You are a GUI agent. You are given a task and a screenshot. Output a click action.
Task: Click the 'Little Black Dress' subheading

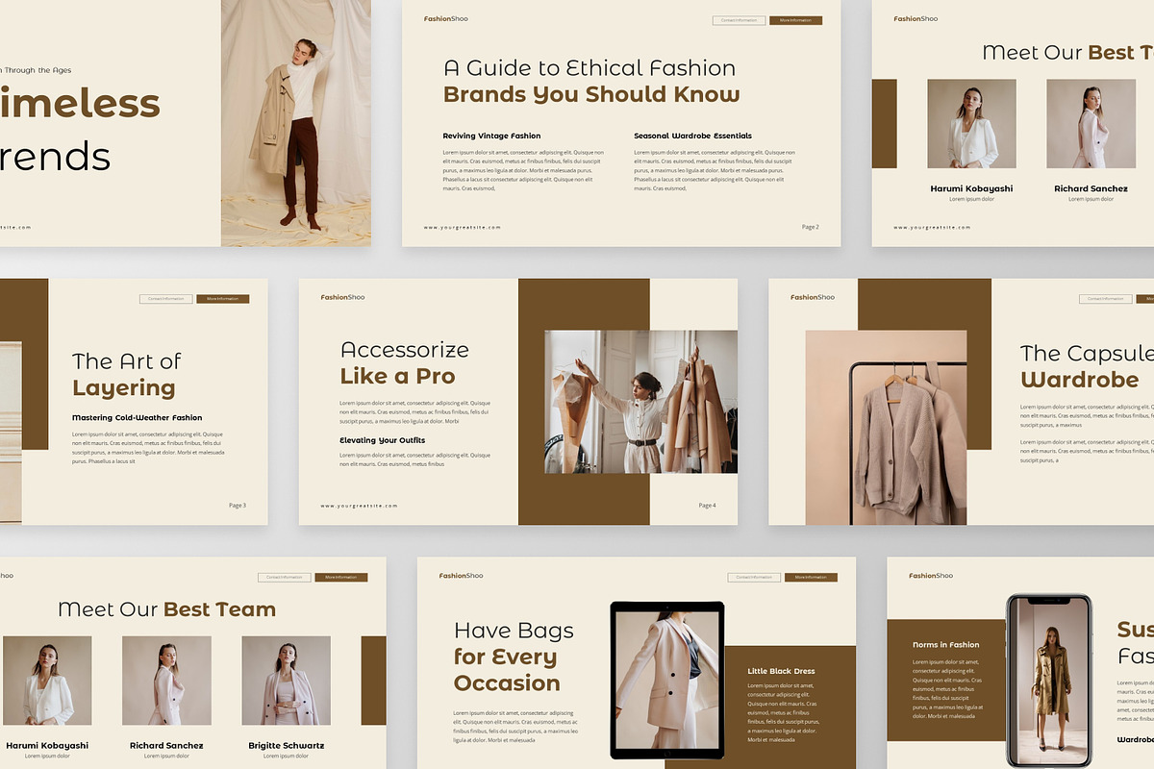[x=781, y=671]
